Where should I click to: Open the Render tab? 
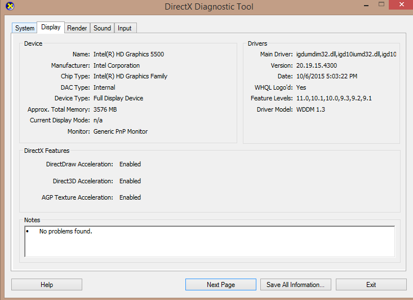(77, 28)
